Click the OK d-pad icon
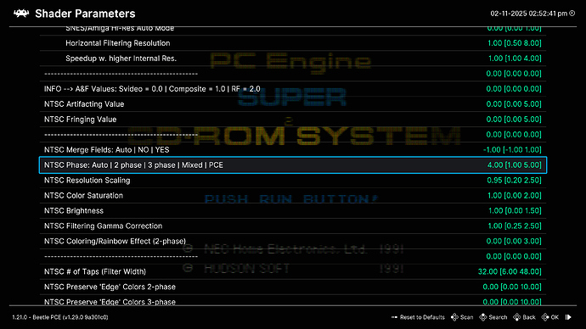This screenshot has width=586, height=329. (x=545, y=317)
